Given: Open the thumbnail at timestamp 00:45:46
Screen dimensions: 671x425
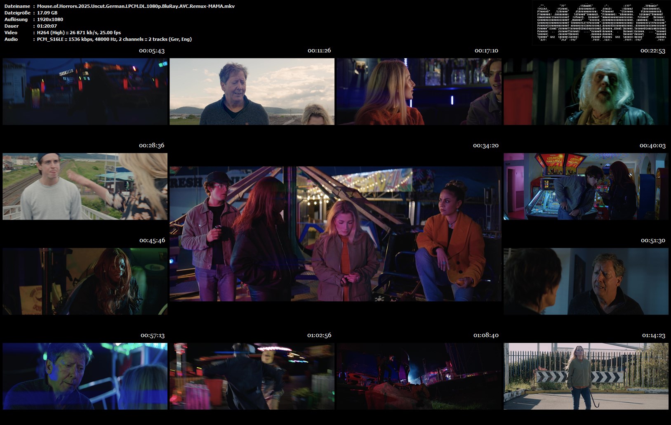Looking at the screenshot, I should pyautogui.click(x=85, y=281).
